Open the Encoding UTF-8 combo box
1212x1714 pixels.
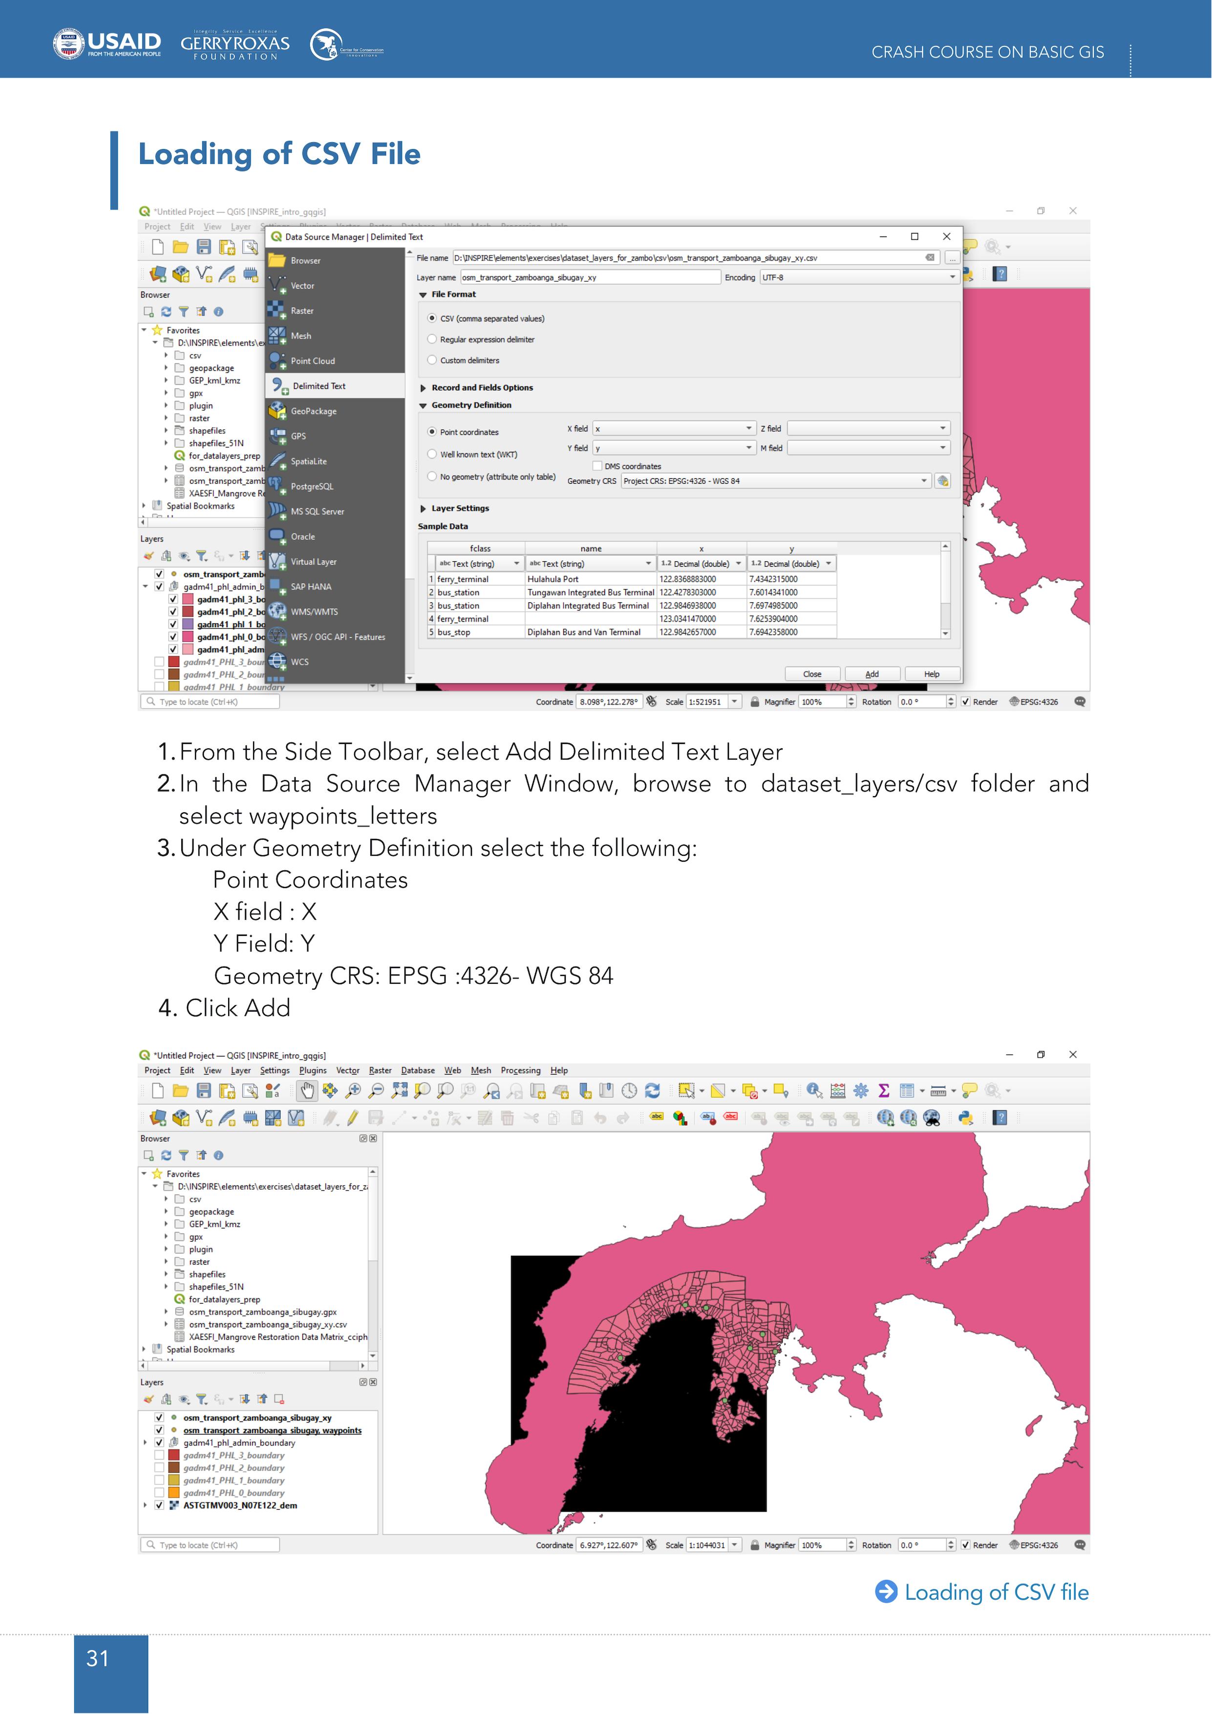tap(859, 278)
